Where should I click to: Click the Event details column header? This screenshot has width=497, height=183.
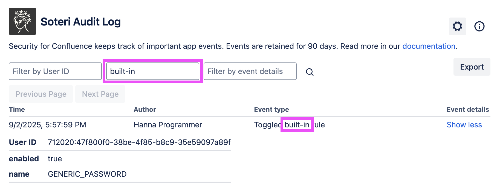click(468, 110)
